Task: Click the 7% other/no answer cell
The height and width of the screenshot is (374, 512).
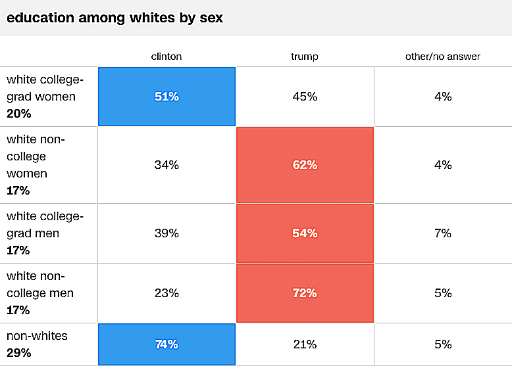Action: 443,233
